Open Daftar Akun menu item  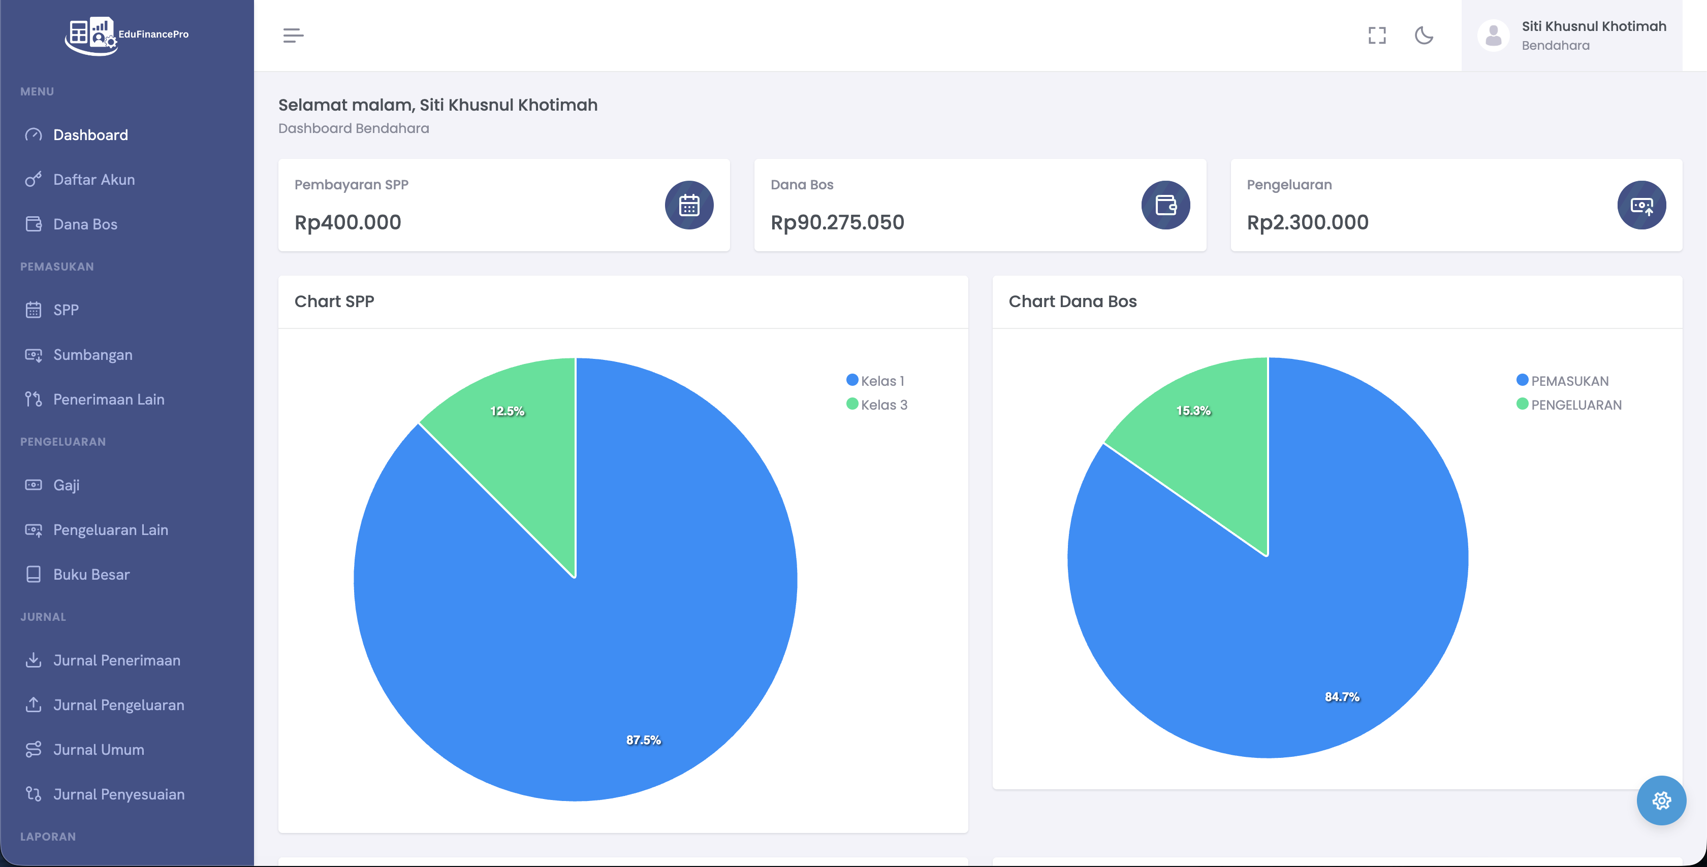93,180
